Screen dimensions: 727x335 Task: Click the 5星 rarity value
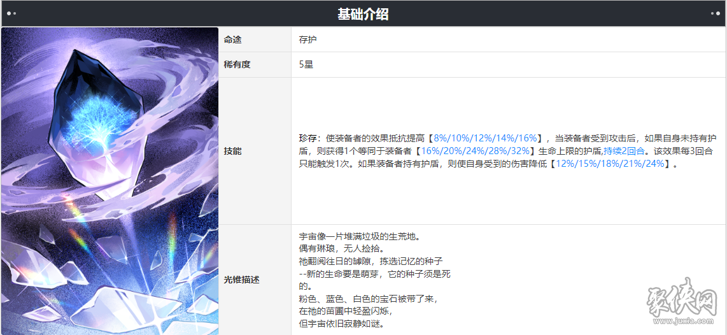point(306,65)
